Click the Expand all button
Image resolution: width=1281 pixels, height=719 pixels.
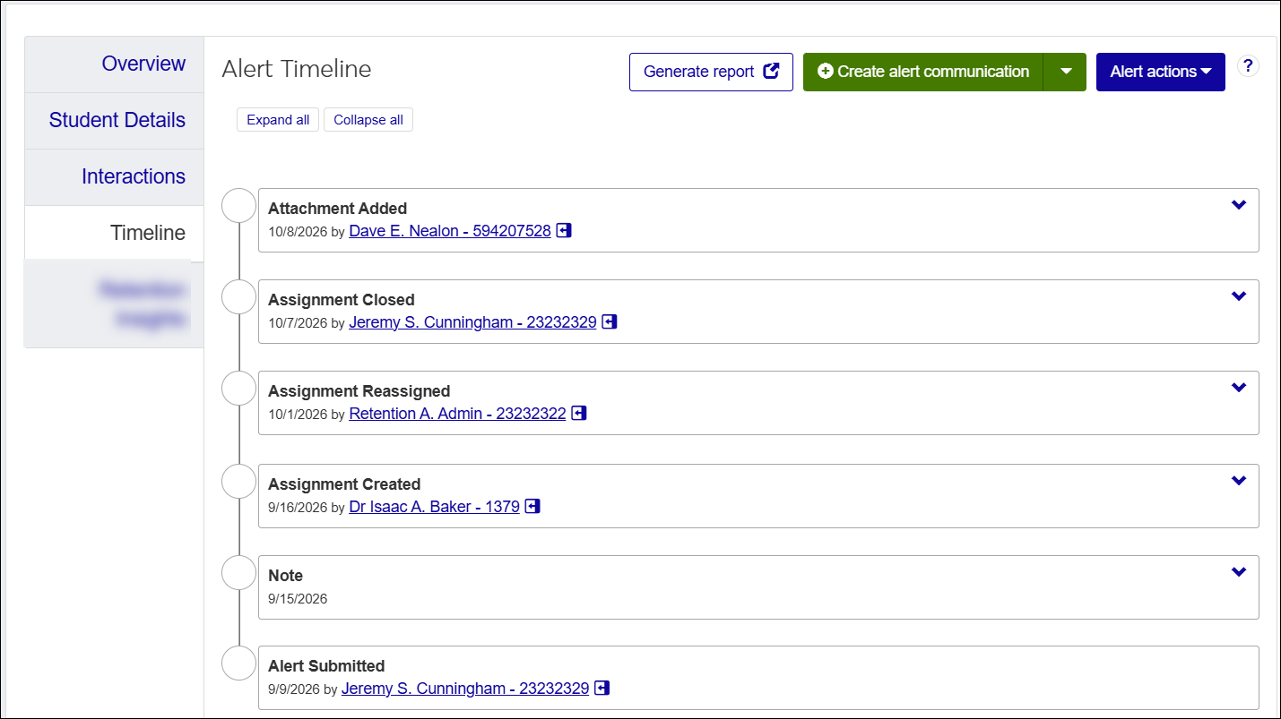(278, 120)
